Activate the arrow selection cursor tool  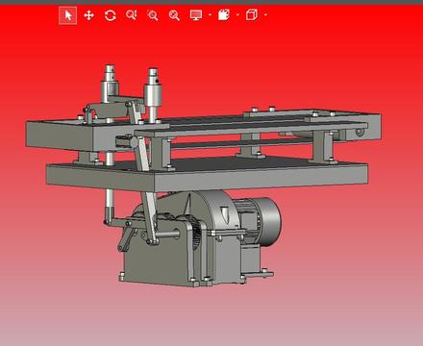(x=67, y=15)
